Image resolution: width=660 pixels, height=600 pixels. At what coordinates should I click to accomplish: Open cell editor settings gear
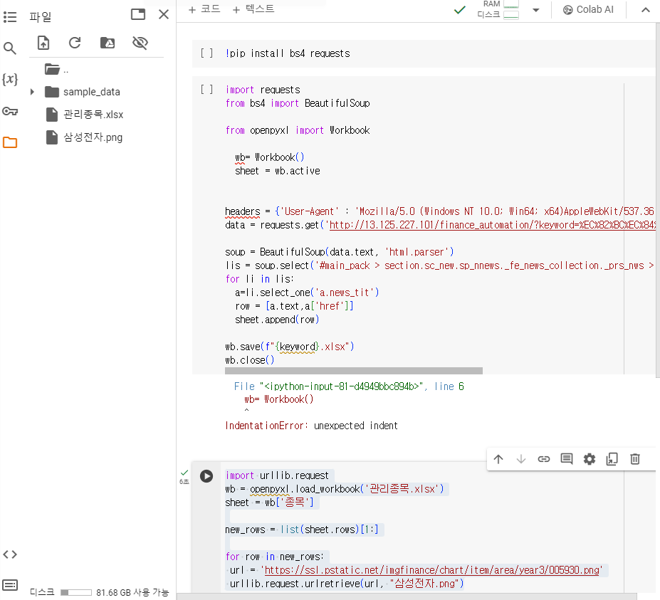click(x=590, y=459)
